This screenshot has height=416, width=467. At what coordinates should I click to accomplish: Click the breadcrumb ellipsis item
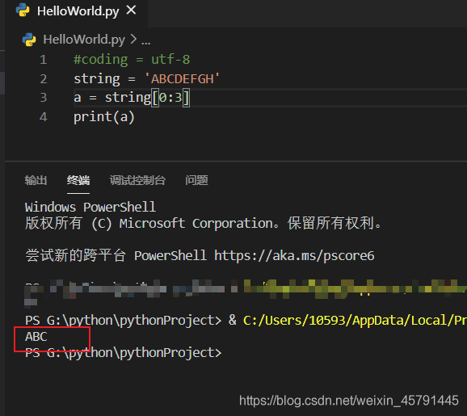tap(145, 42)
